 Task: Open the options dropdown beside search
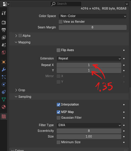tap(127, 4)
